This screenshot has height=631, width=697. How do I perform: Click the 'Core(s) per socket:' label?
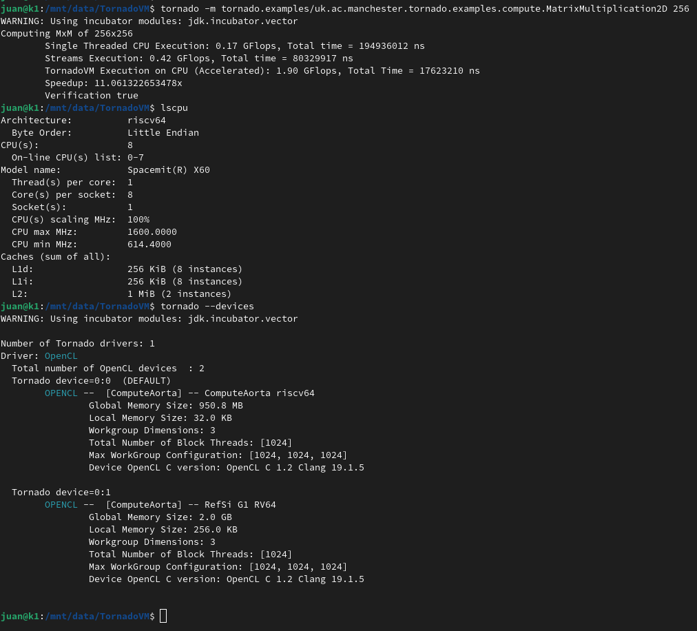click(64, 195)
